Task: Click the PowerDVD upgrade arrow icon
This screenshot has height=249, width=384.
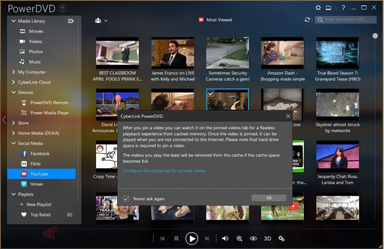Action: tap(63, 8)
